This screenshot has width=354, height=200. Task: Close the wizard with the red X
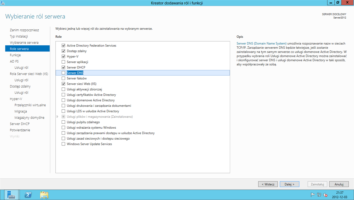coord(347,2)
